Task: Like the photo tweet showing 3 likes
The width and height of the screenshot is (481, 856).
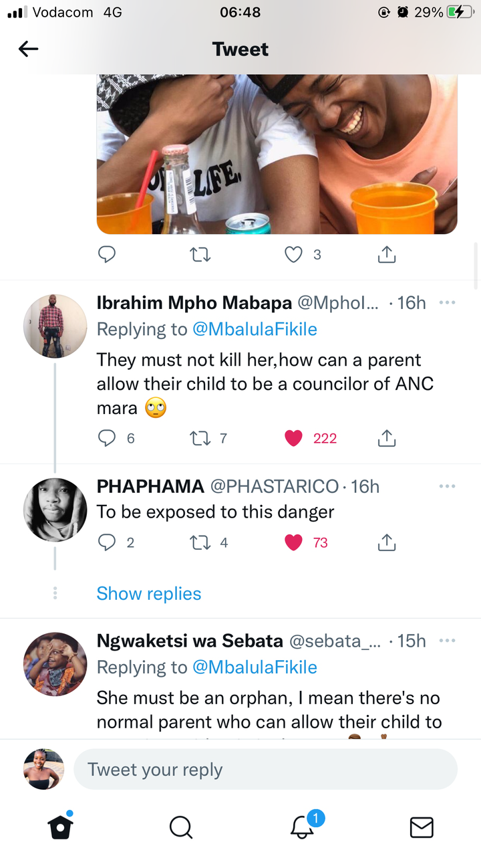Action: (294, 255)
